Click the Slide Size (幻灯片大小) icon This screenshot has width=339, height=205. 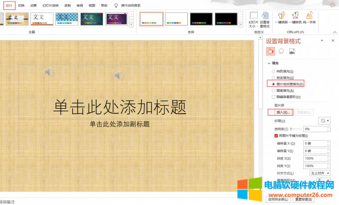[253, 18]
